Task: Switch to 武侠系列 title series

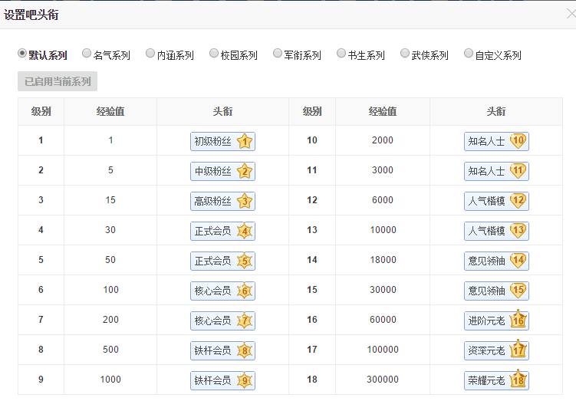Action: coord(405,54)
